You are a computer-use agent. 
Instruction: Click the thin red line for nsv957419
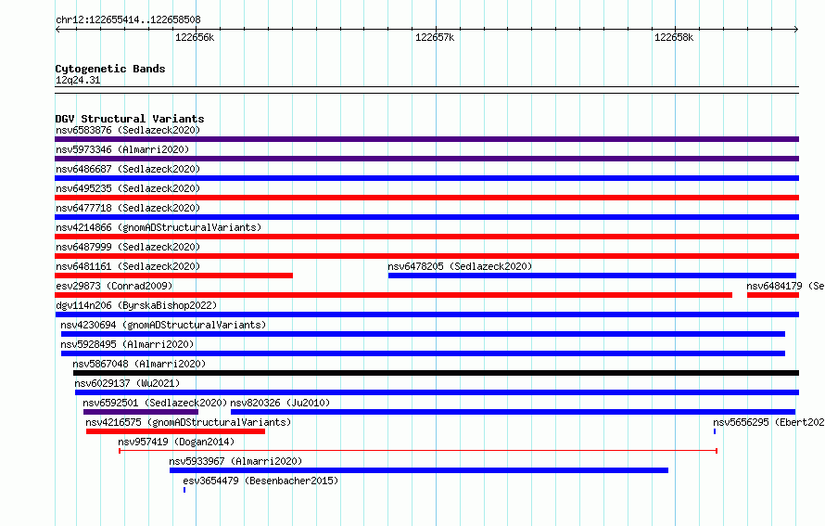(418, 451)
